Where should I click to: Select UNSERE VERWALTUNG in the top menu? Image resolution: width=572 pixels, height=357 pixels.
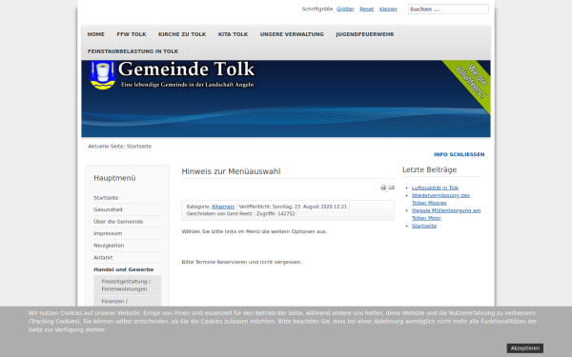coord(292,34)
